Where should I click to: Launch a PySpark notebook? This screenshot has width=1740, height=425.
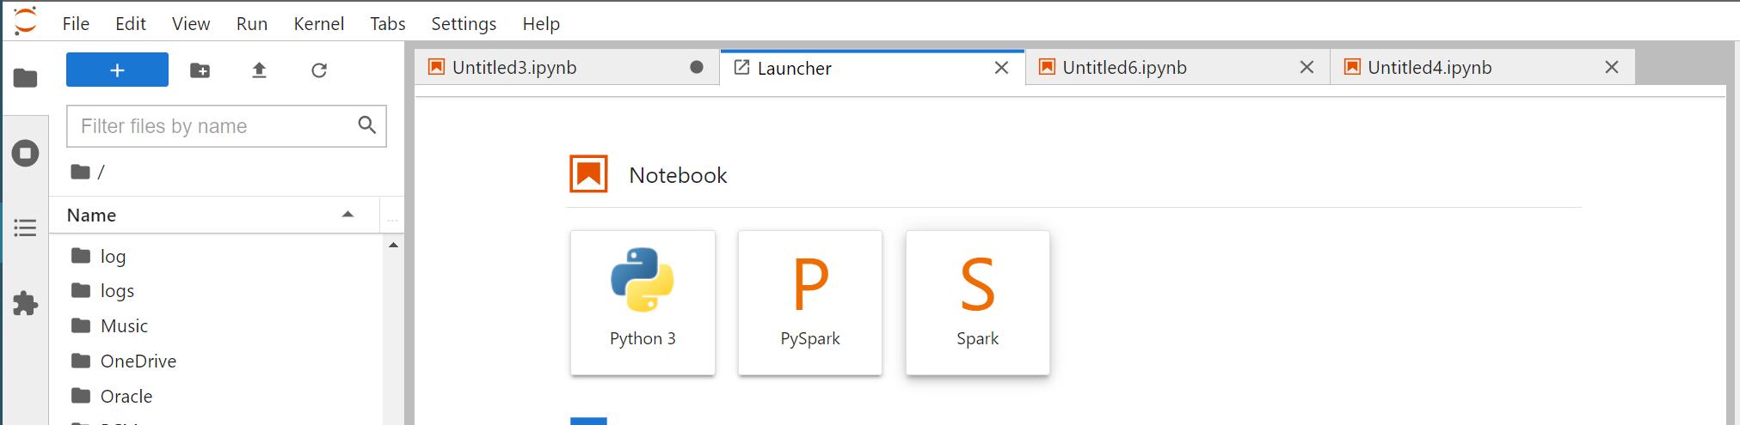point(810,302)
